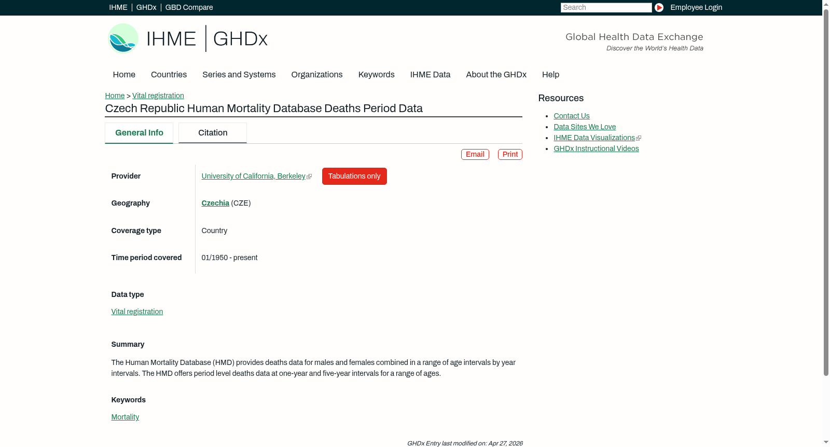Open Series and Systems menu
The image size is (830, 447).
tap(239, 75)
